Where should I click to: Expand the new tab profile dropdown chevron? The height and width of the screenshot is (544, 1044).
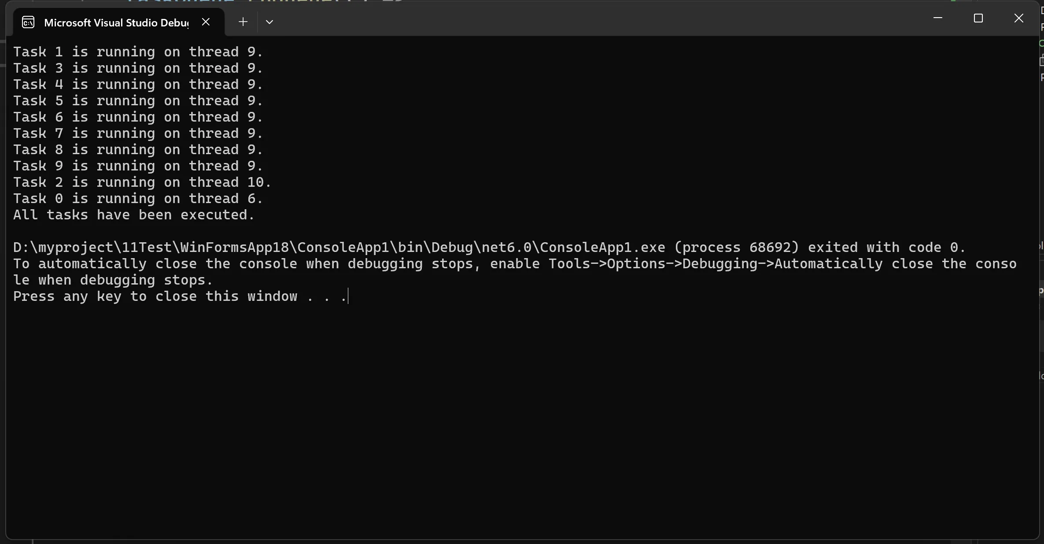tap(269, 22)
